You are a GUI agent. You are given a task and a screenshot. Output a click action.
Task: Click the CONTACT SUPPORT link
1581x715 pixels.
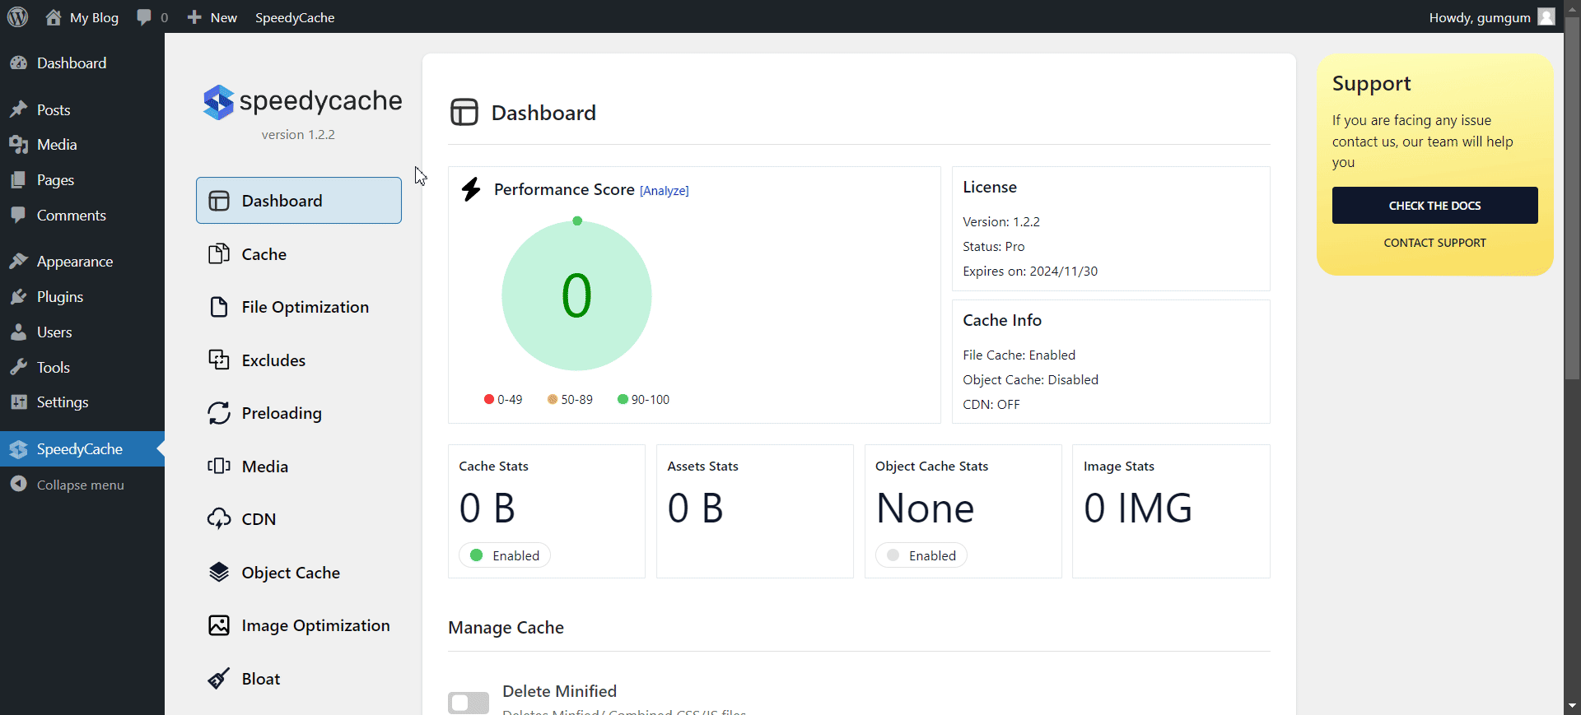coord(1435,243)
